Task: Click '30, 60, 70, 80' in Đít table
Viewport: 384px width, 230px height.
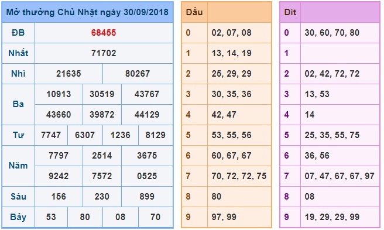Action: click(332, 33)
